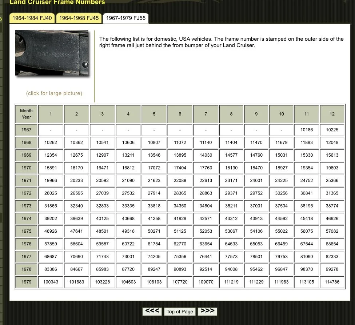This screenshot has height=325, width=355.
Task: Select the month 12 column header
Action: pos(332,114)
